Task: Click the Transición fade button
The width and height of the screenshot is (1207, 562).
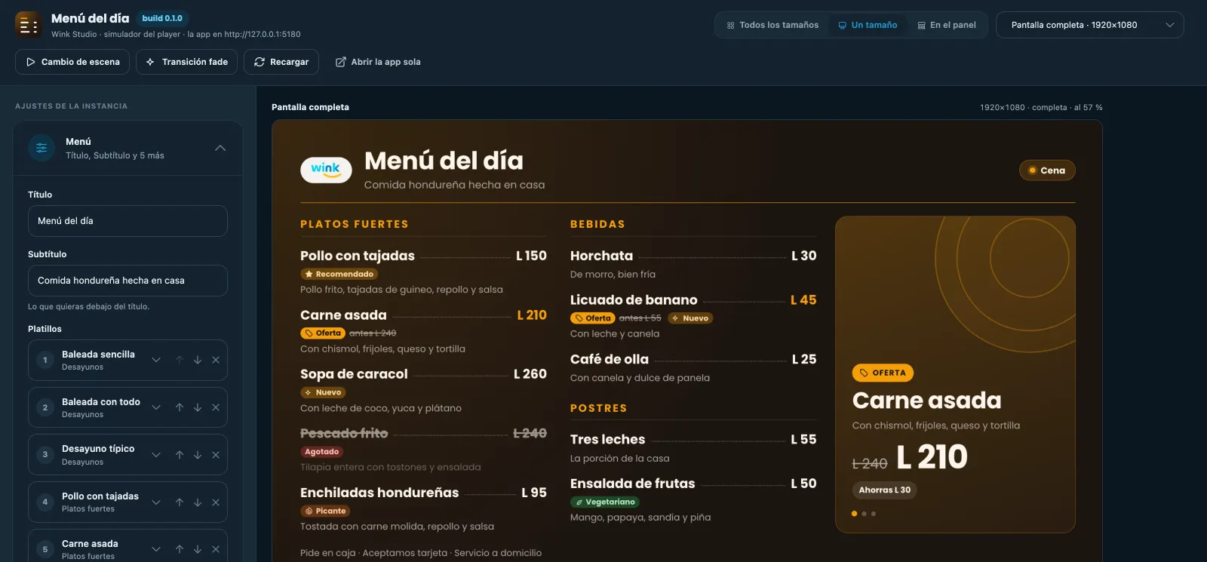Action: click(x=187, y=62)
